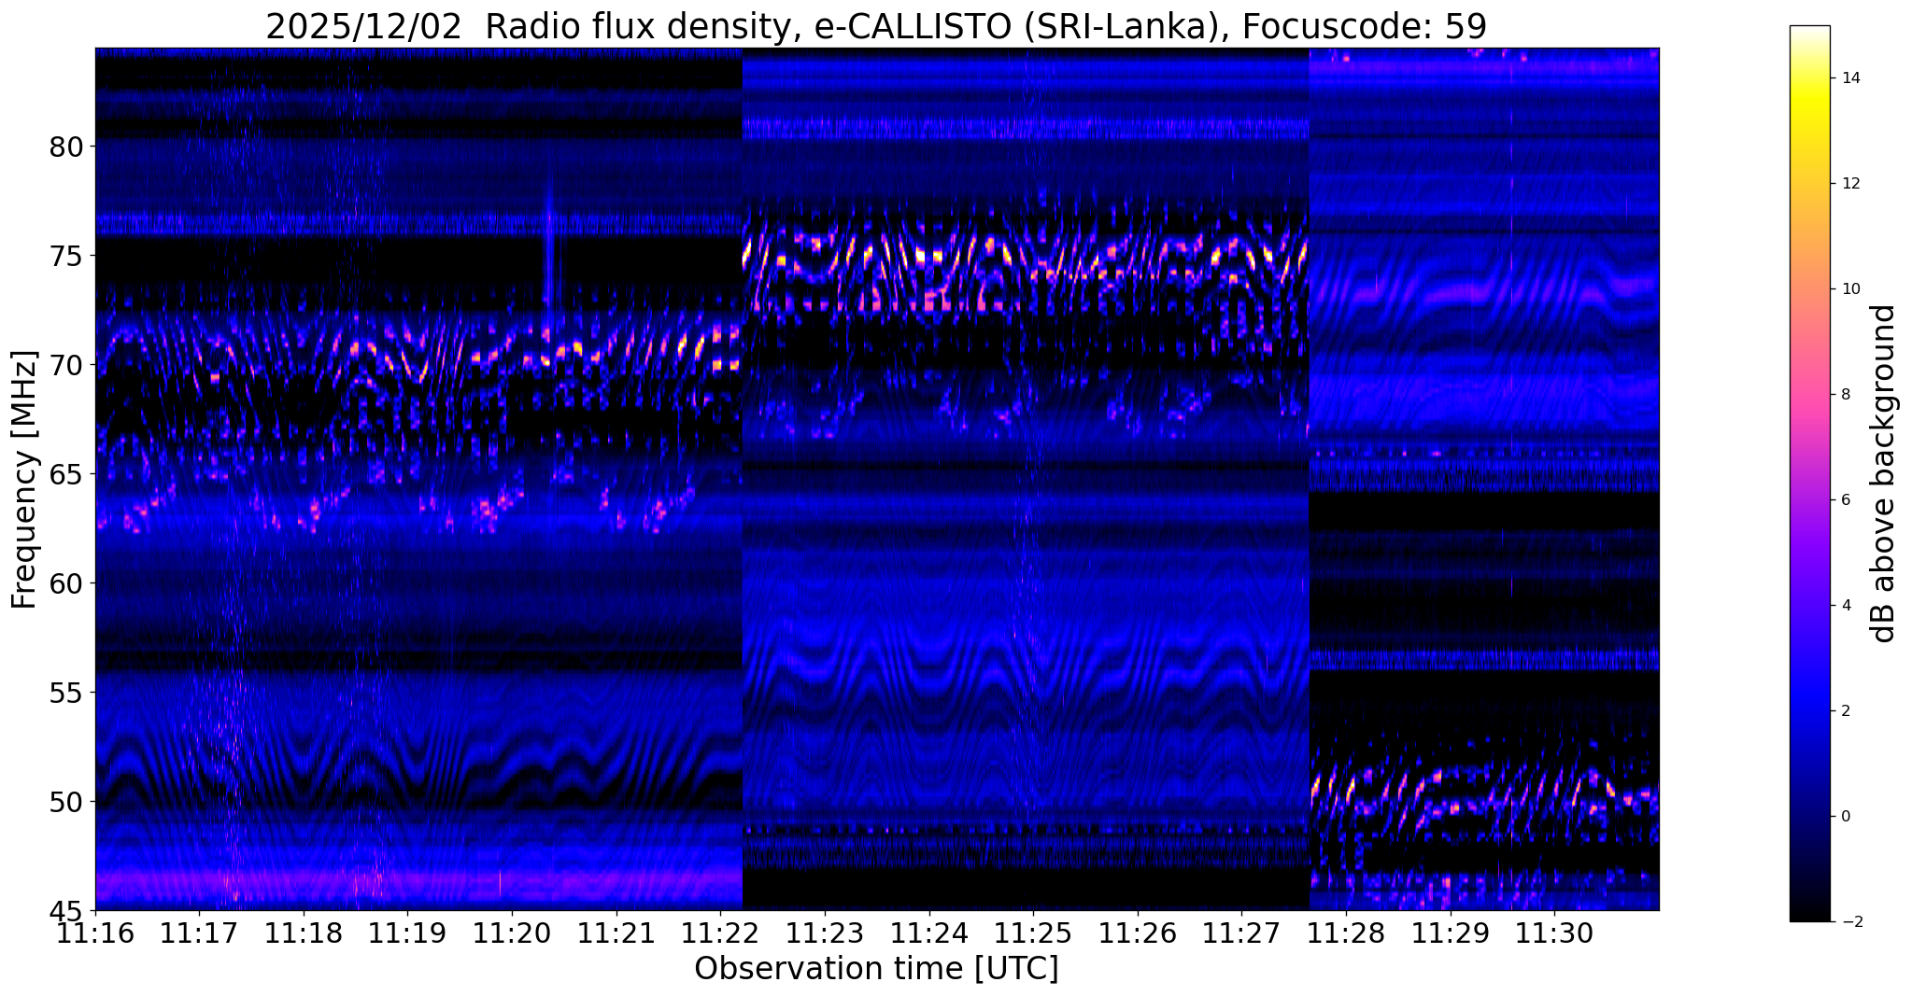Click the 11:21 time tick label
Viewport: 1912px width, 996px height.
[616, 932]
